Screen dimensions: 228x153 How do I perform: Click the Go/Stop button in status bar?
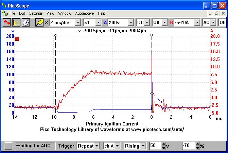pyautogui.click(x=8, y=146)
